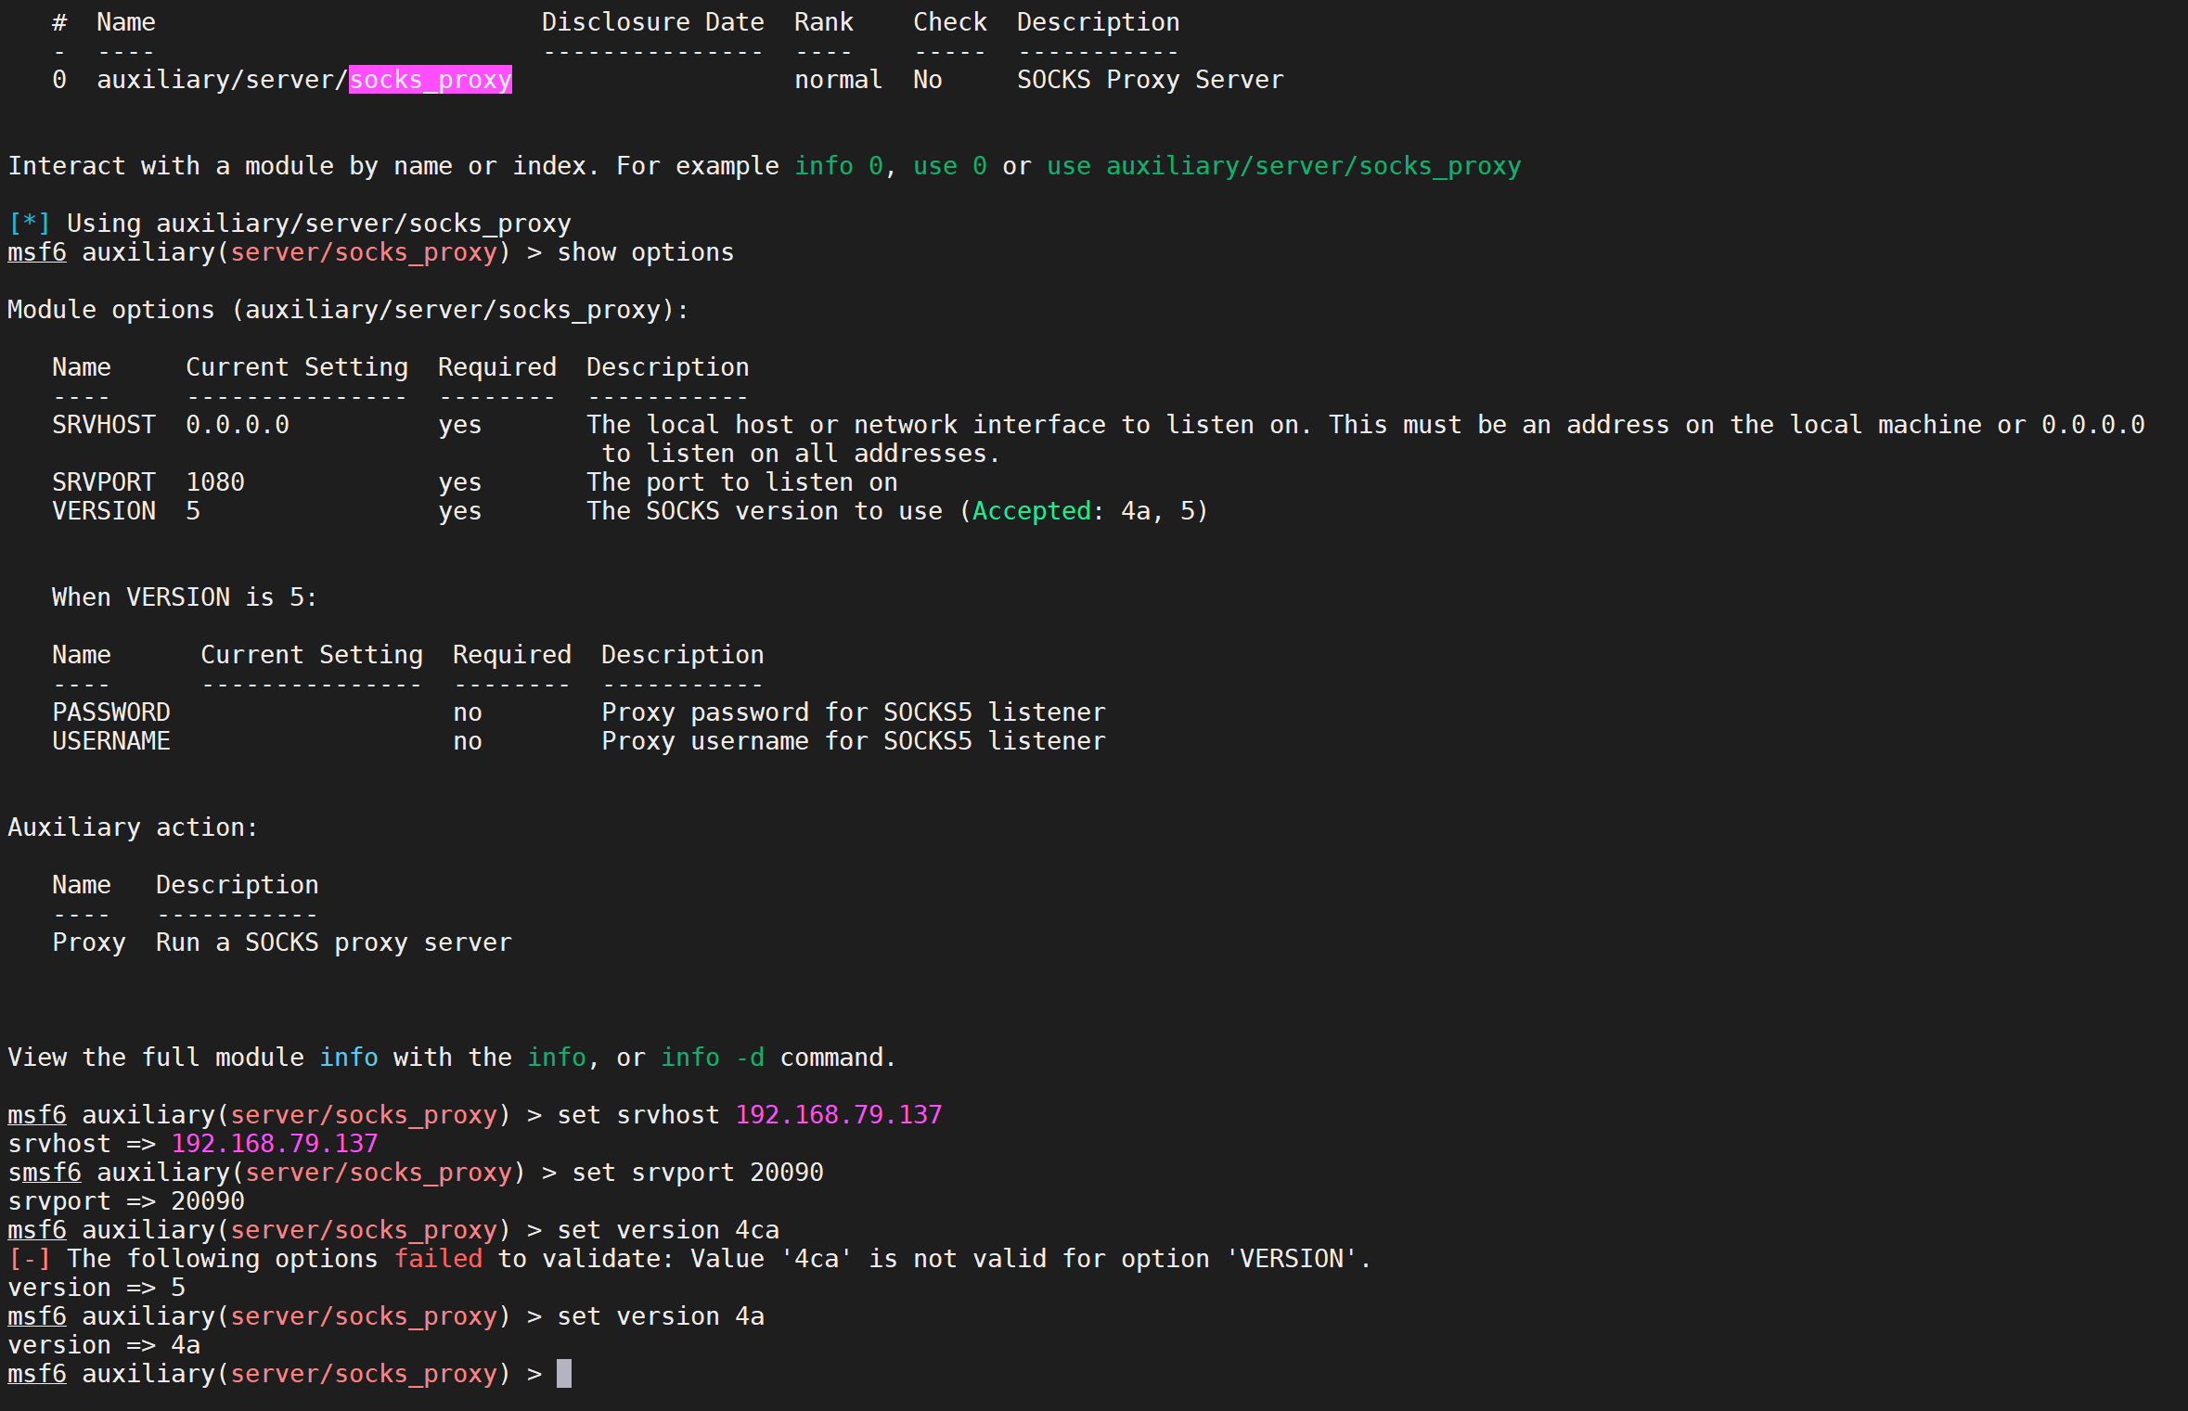The height and width of the screenshot is (1411, 2188).
Task: Click the "version => 5" output line
Action: pos(97,1288)
